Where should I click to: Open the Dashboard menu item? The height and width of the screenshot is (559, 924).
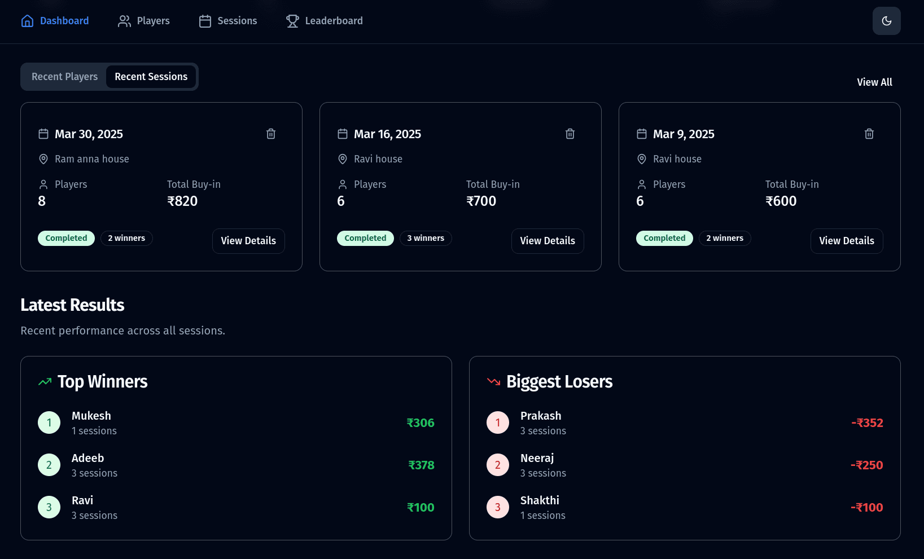pyautogui.click(x=64, y=20)
